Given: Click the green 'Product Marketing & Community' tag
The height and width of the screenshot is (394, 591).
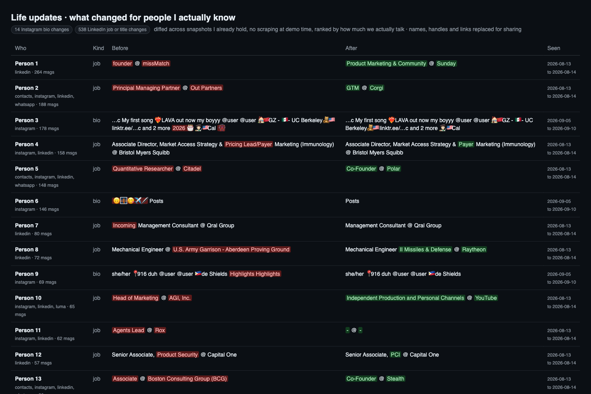Looking at the screenshot, I should pos(386,63).
